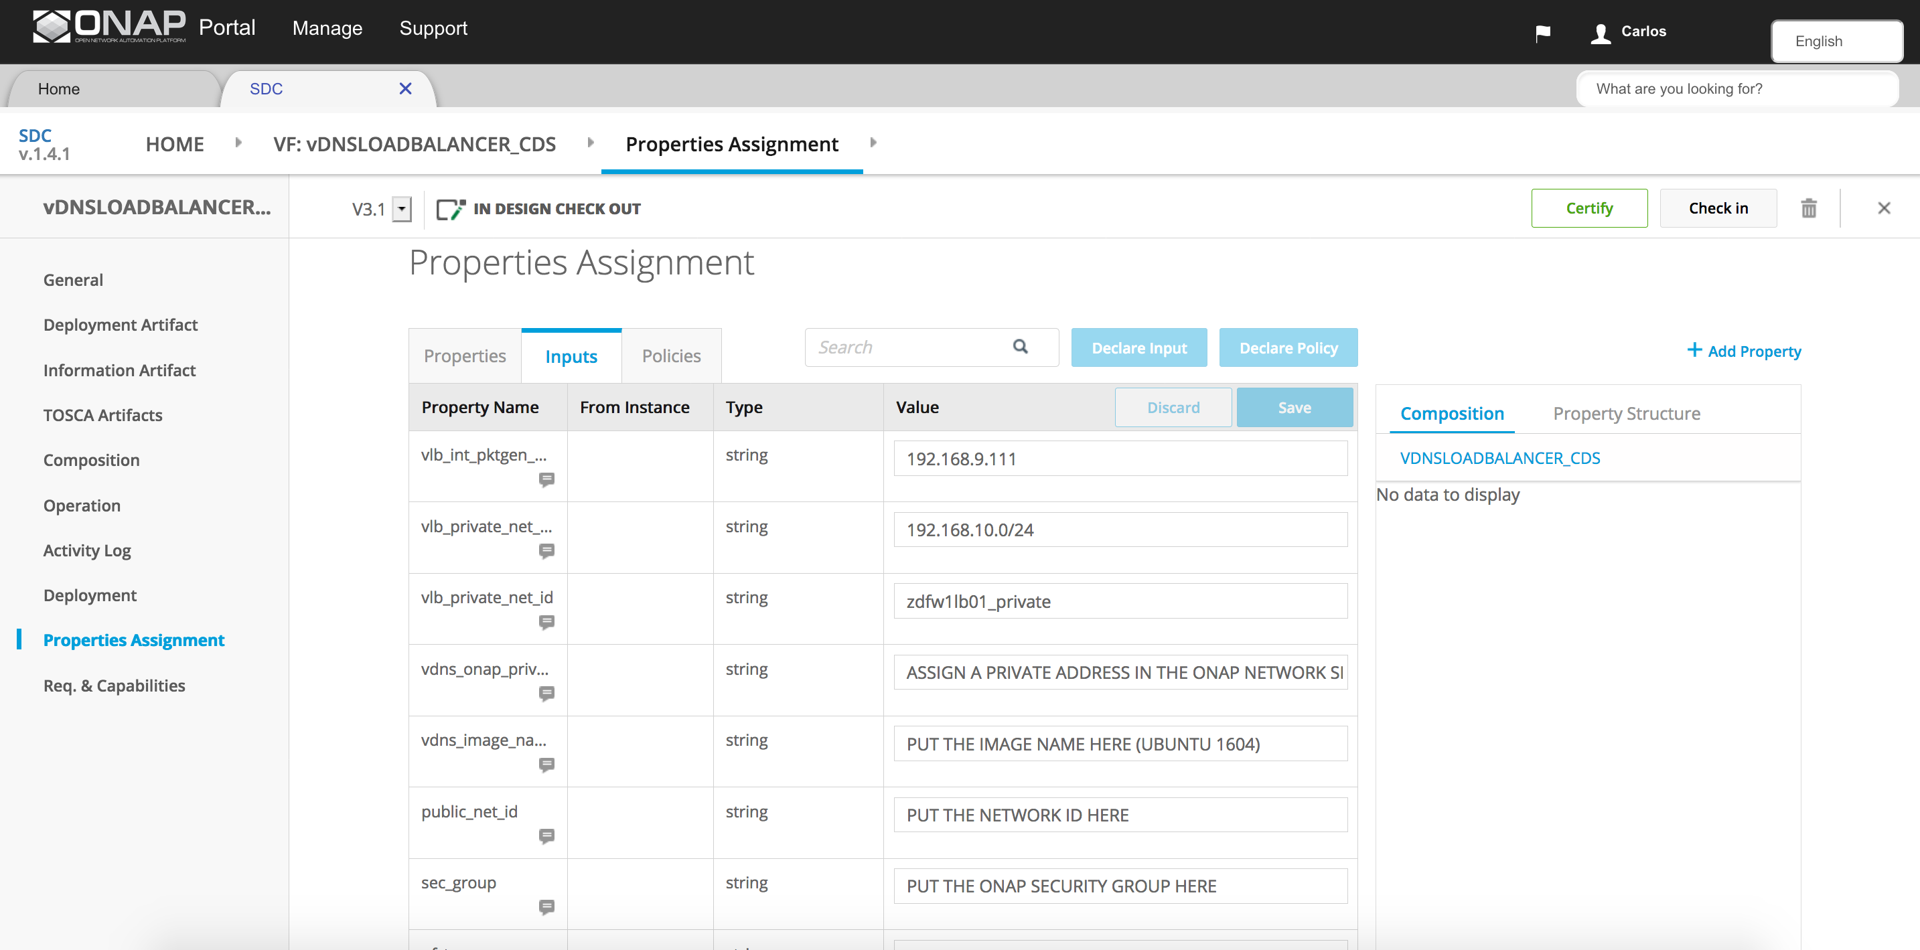The height and width of the screenshot is (950, 1920).
Task: Close the SDC tab
Action: [405, 88]
